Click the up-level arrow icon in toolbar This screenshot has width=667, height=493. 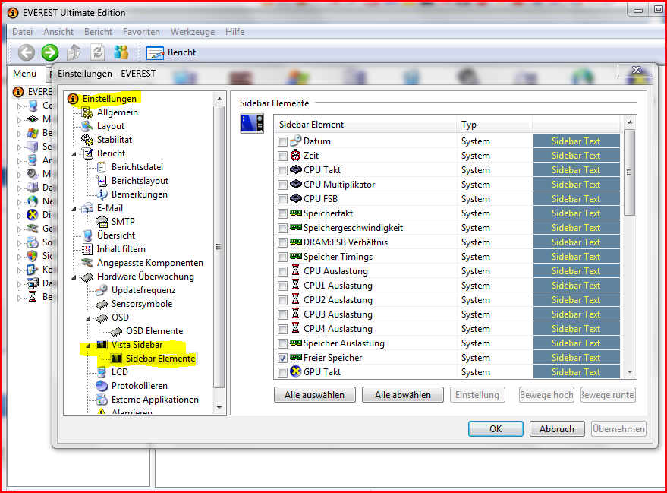click(74, 52)
